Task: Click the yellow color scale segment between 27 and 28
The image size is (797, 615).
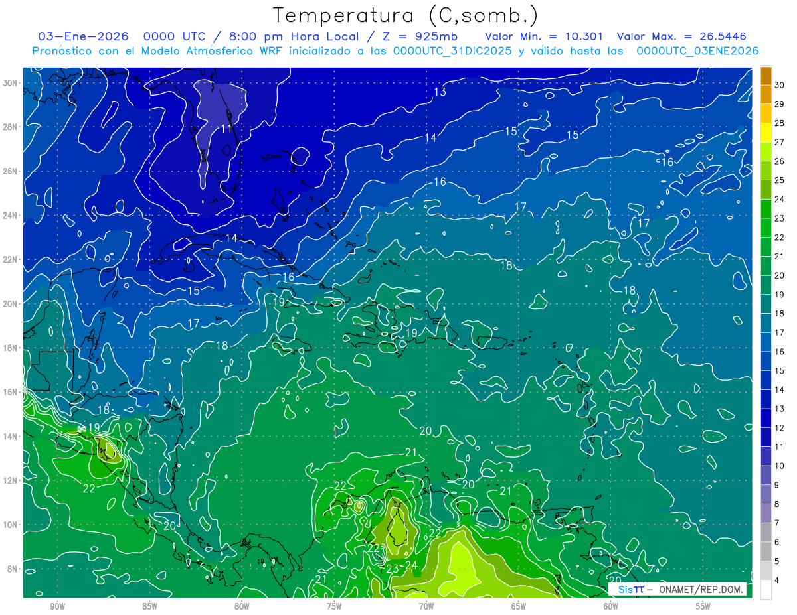Action: pyautogui.click(x=766, y=133)
